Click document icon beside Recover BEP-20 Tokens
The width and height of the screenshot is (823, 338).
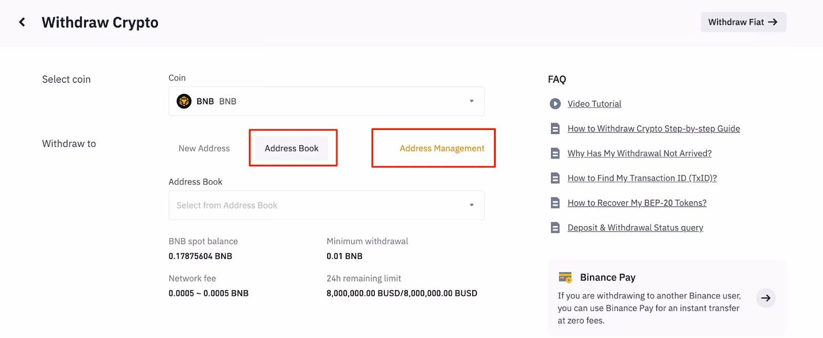(555, 203)
